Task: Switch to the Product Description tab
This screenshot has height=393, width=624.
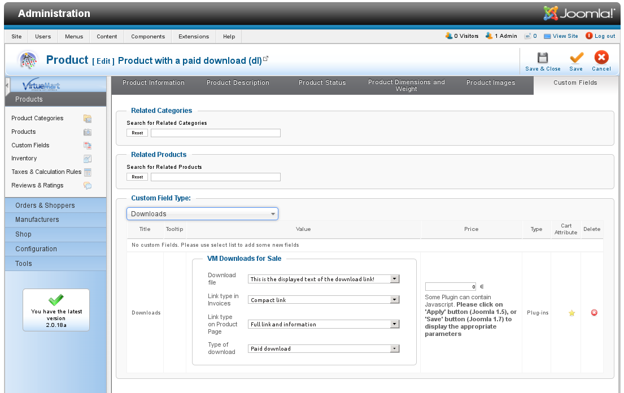Action: (x=238, y=83)
